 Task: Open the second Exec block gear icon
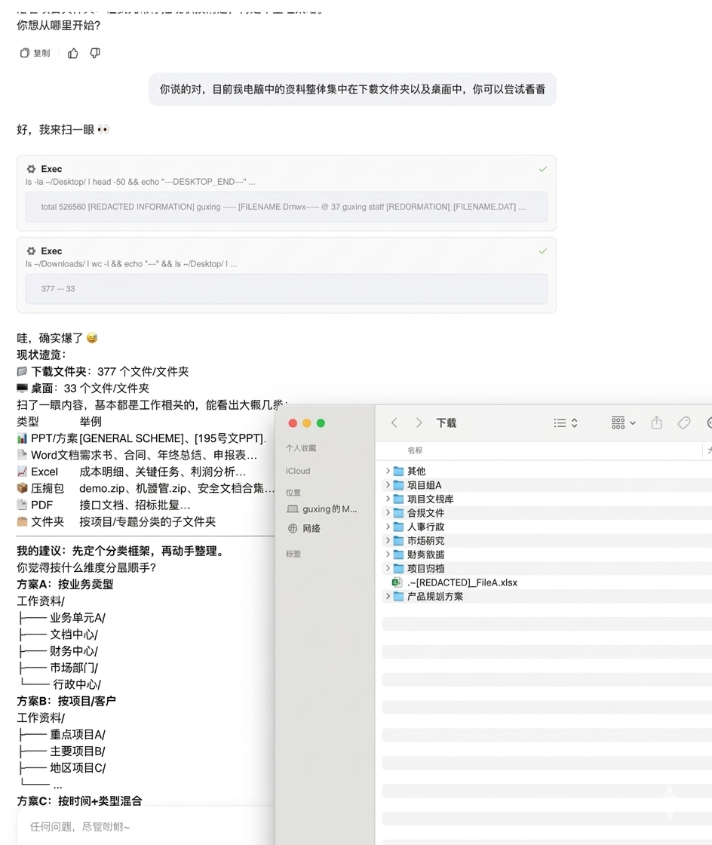31,251
